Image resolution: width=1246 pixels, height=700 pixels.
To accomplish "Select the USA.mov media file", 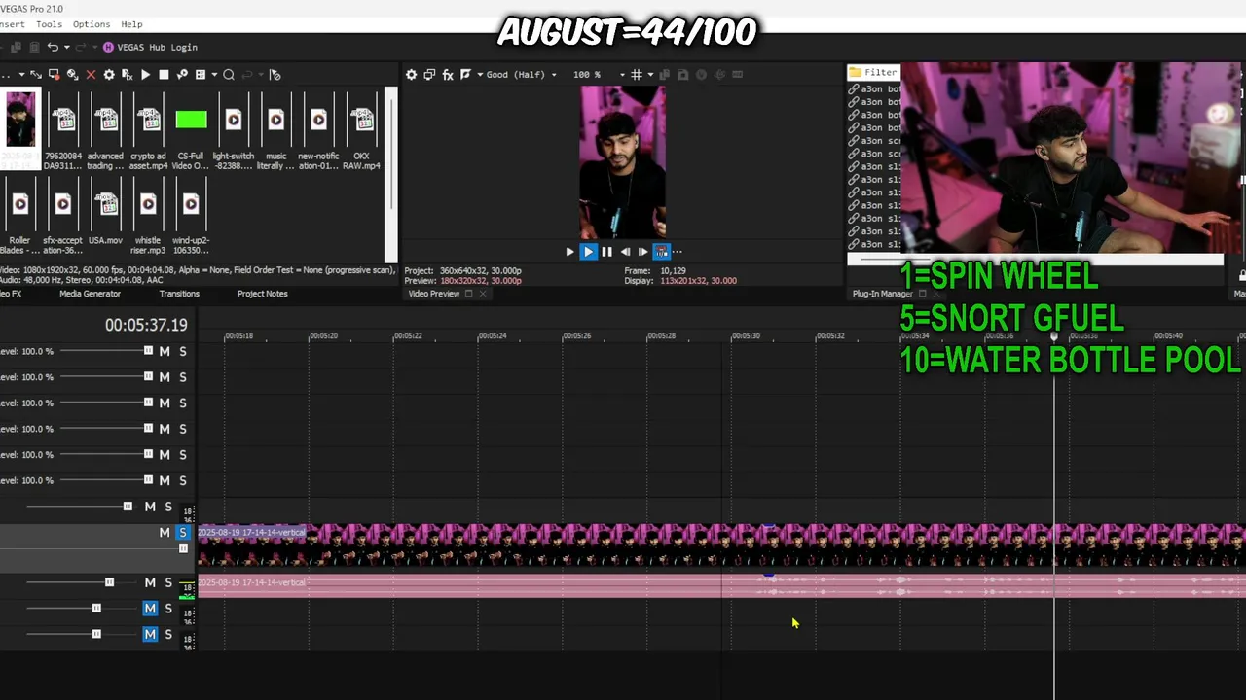I will coord(105,214).
